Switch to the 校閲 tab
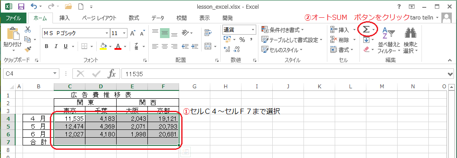Screen dimensions: 457x158 click(182, 18)
